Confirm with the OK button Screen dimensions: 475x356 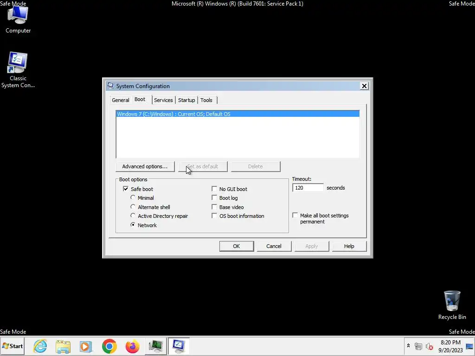(x=236, y=246)
